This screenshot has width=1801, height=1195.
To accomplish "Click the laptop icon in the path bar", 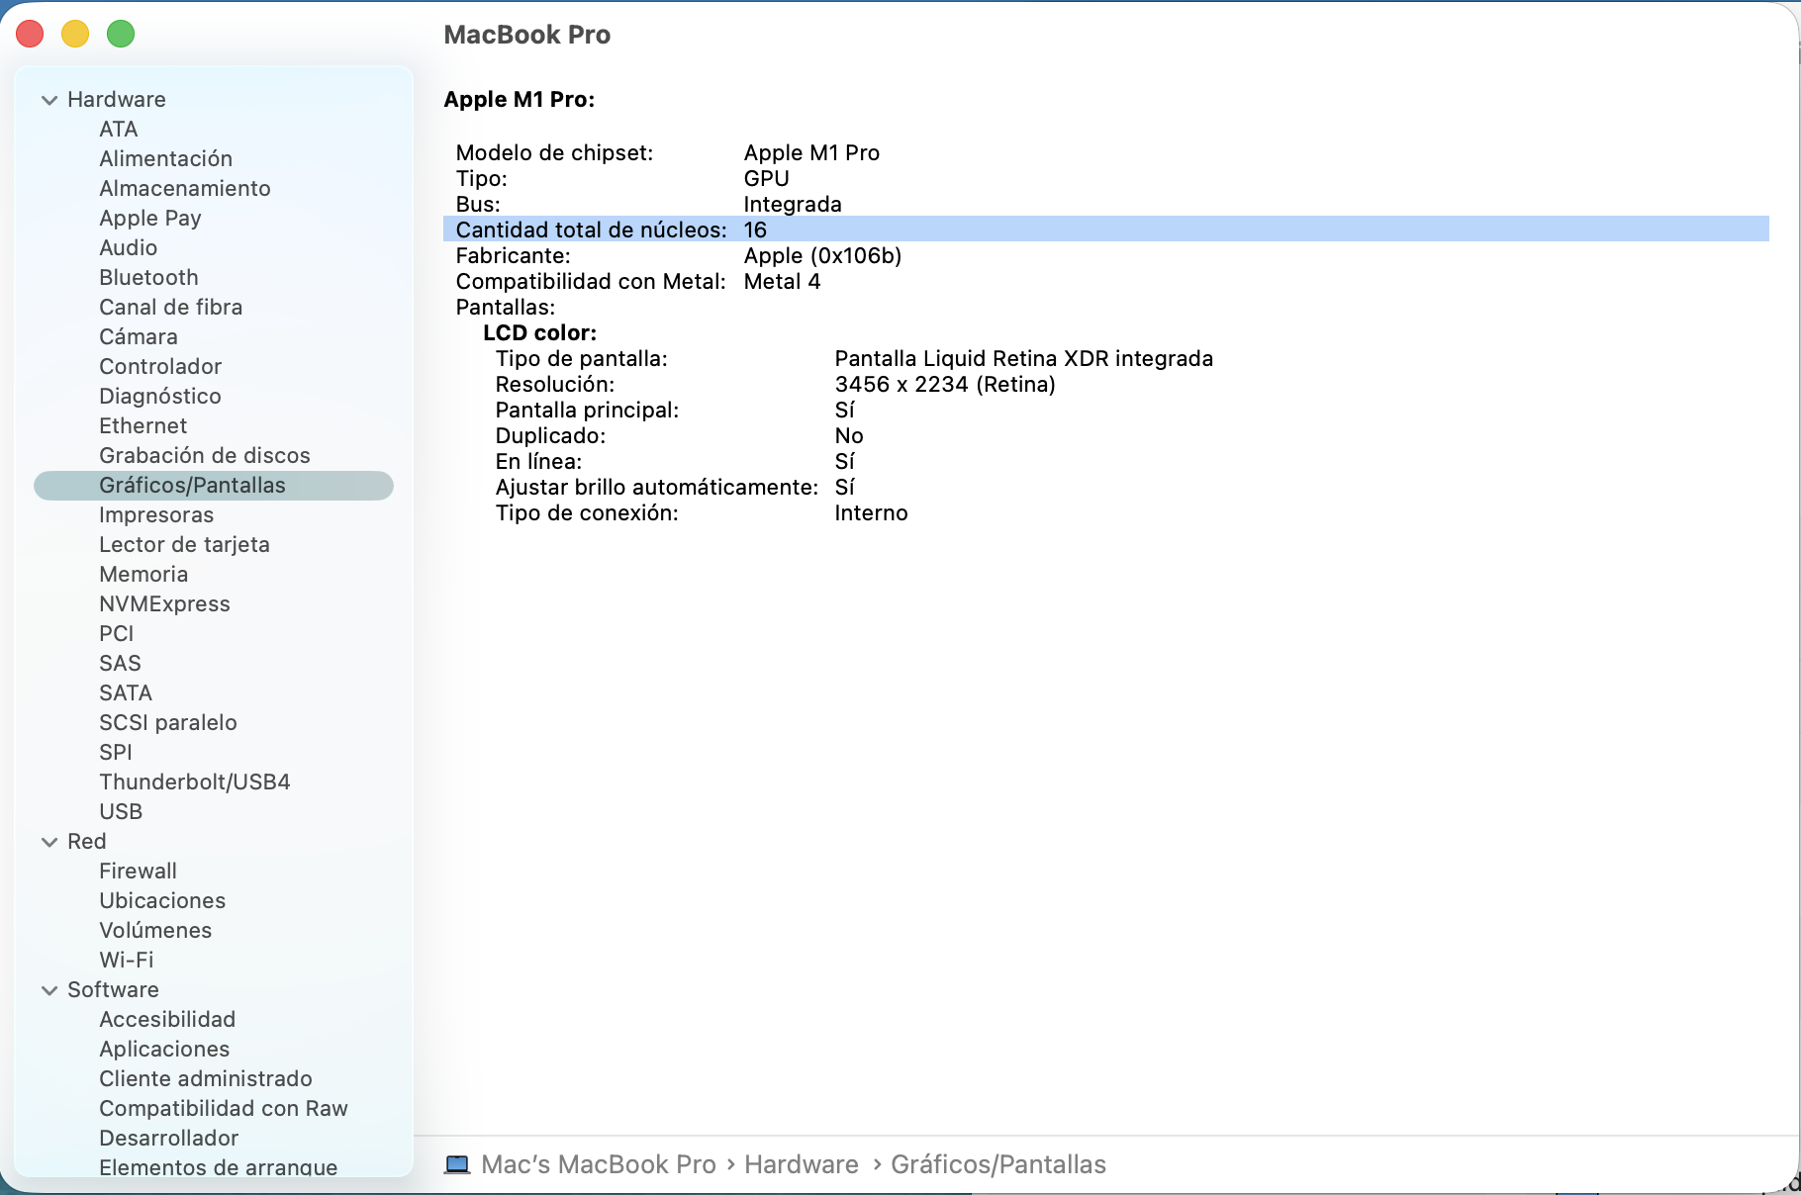I will tap(457, 1164).
